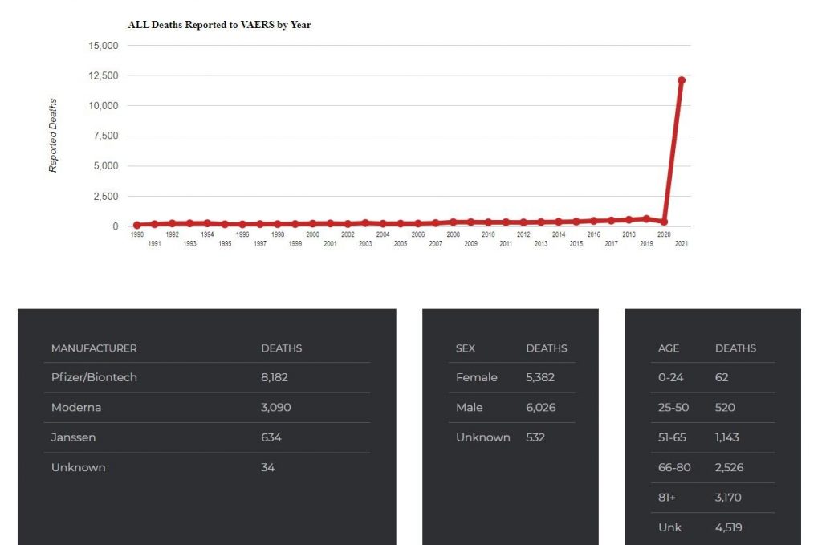Select the Unk age deaths value 4,519
This screenshot has width=822, height=545.
click(728, 527)
